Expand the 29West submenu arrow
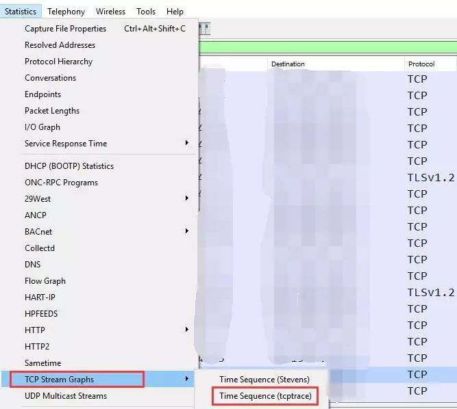Image resolution: width=457 pixels, height=409 pixels. click(x=187, y=198)
